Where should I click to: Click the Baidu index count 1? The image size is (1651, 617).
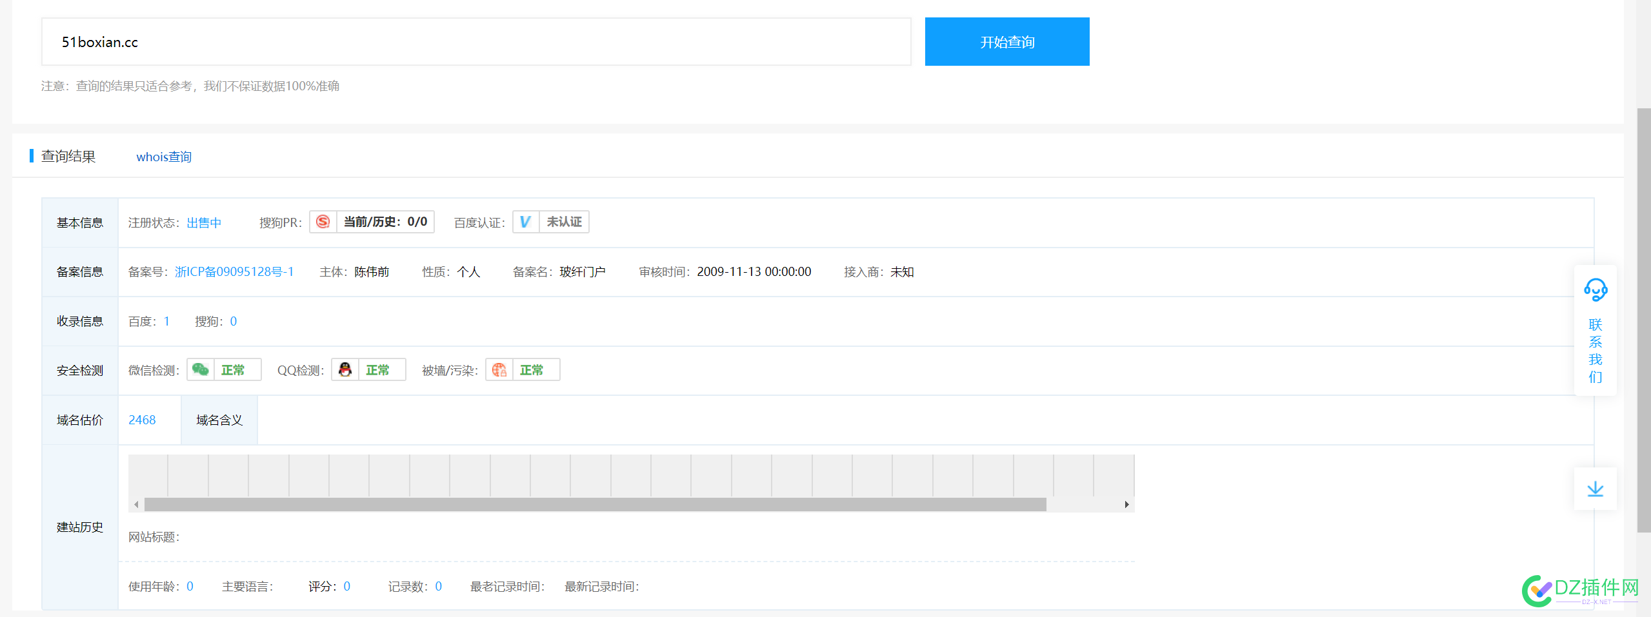pos(166,321)
